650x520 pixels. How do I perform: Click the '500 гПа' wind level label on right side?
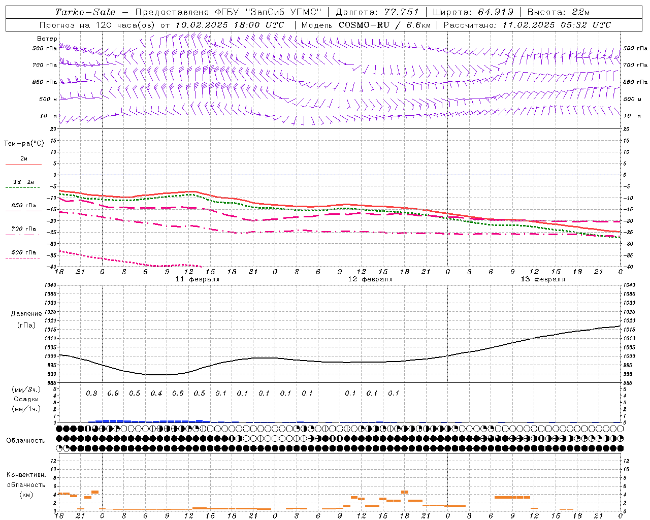pyautogui.click(x=635, y=48)
